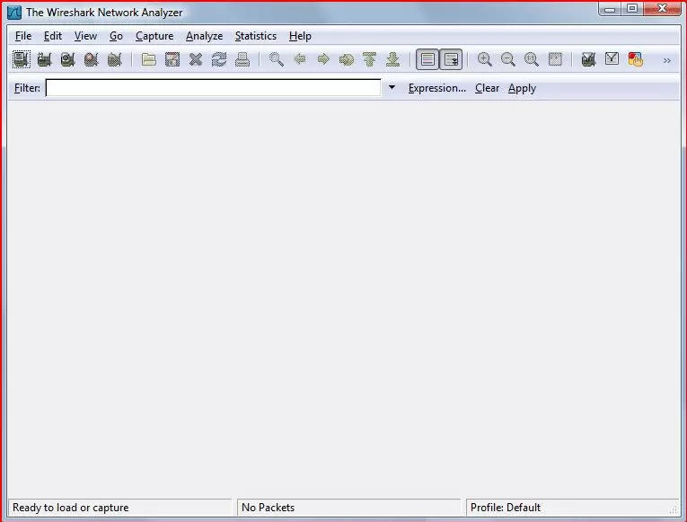Toggle packet list colorize button
Image resolution: width=687 pixels, height=522 pixels.
[427, 59]
